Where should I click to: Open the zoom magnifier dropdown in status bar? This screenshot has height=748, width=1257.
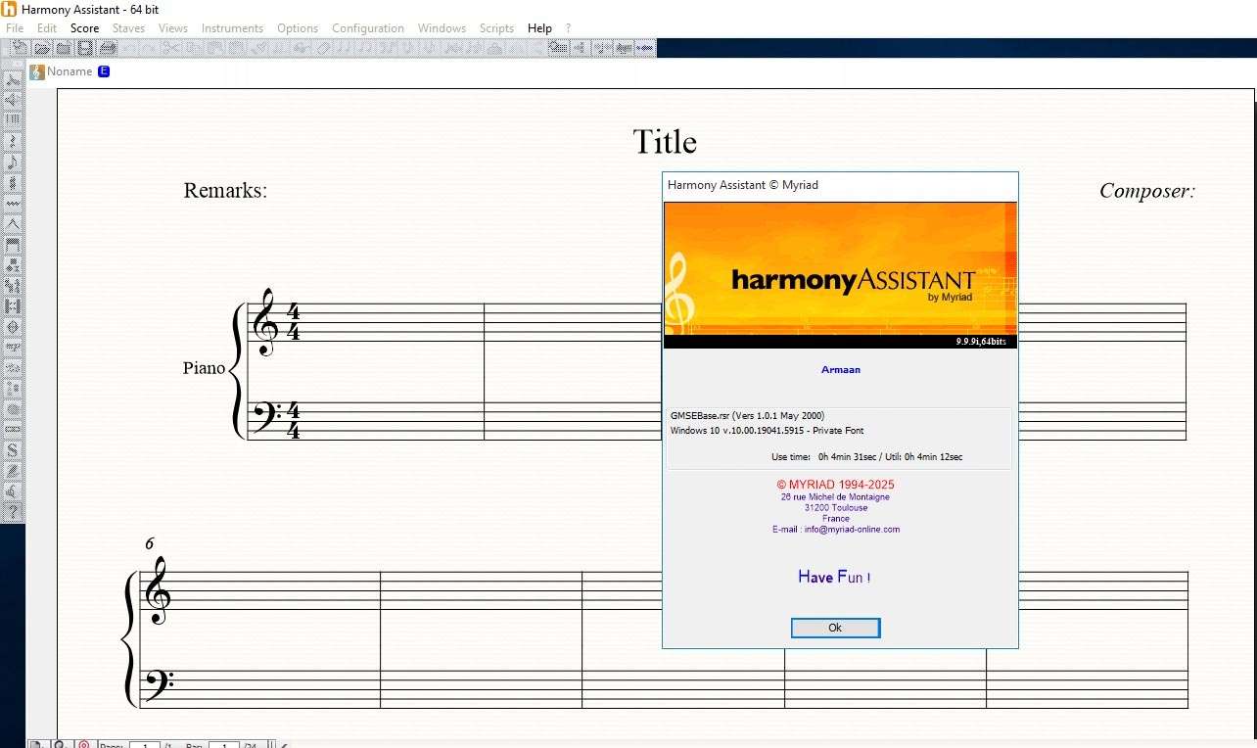point(60,745)
